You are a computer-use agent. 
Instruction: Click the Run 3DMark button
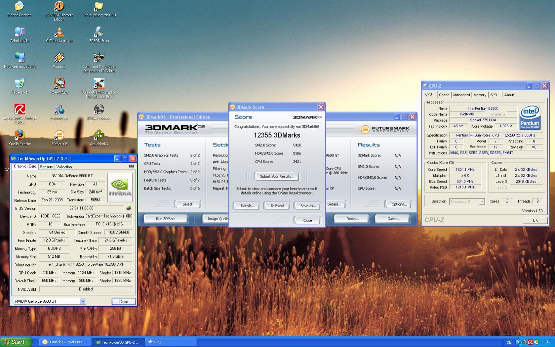click(x=166, y=219)
